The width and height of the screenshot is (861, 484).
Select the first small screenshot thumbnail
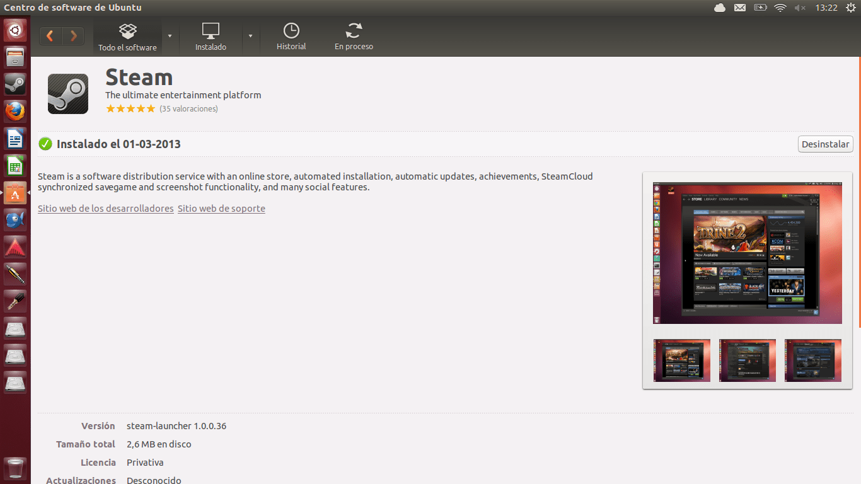click(x=681, y=360)
